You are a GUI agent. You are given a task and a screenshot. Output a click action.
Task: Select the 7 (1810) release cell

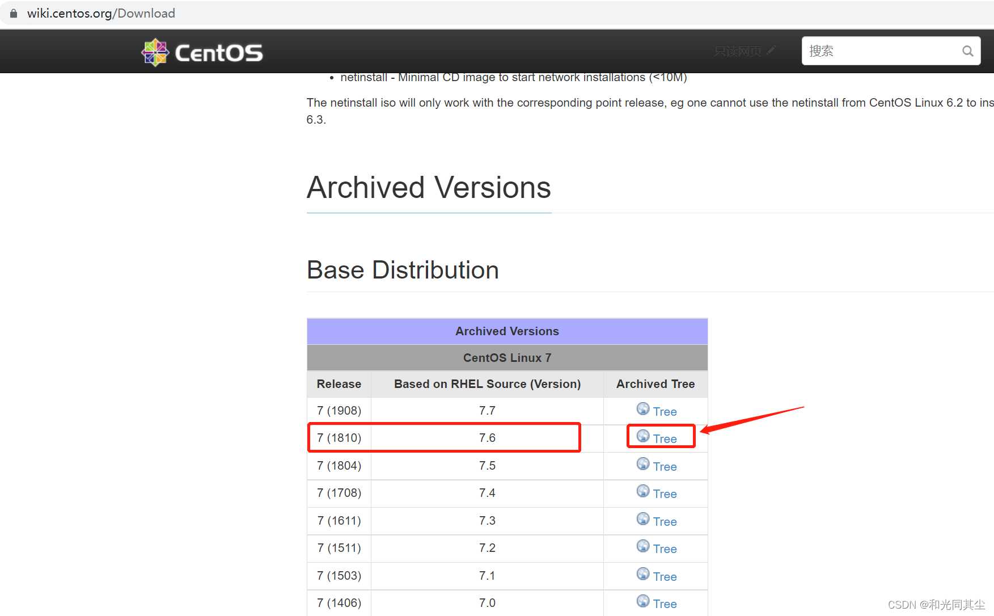click(x=339, y=438)
